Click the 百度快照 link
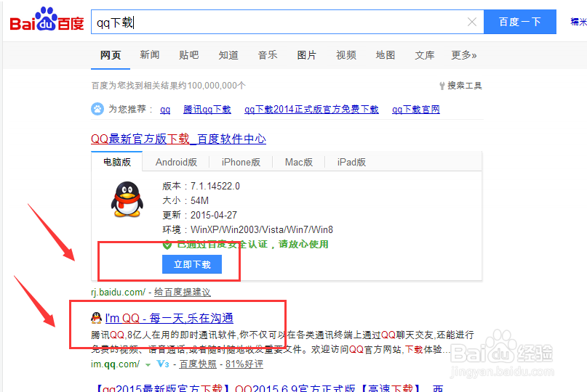 click(198, 364)
